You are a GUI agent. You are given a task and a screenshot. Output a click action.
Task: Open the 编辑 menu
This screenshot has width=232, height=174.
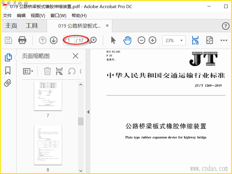point(21,16)
